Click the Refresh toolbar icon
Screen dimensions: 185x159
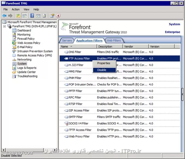pos(44,16)
